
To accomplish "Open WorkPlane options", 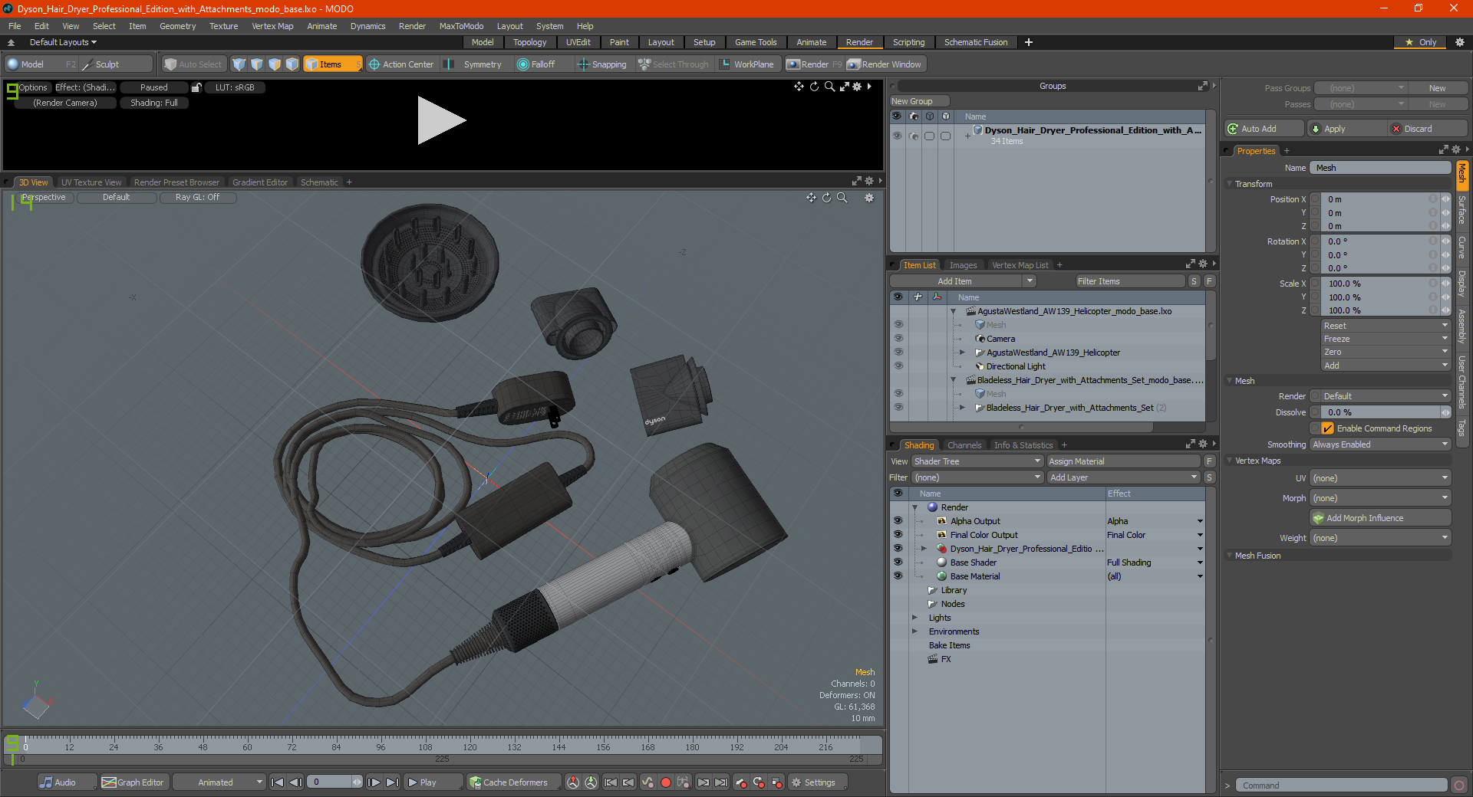I will pyautogui.click(x=747, y=64).
